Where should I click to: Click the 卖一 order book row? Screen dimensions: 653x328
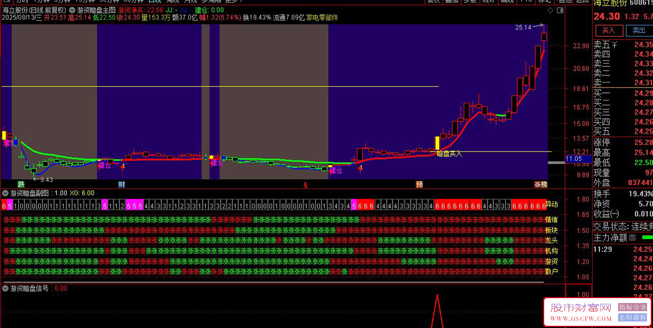click(623, 83)
